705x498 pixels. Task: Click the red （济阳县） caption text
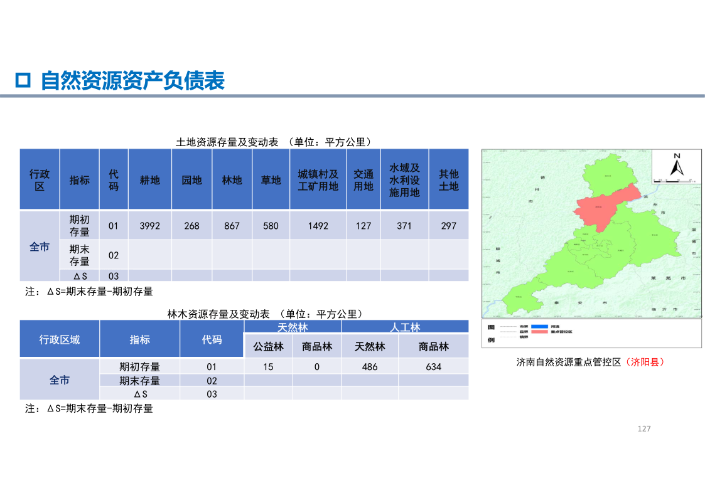[x=644, y=362]
